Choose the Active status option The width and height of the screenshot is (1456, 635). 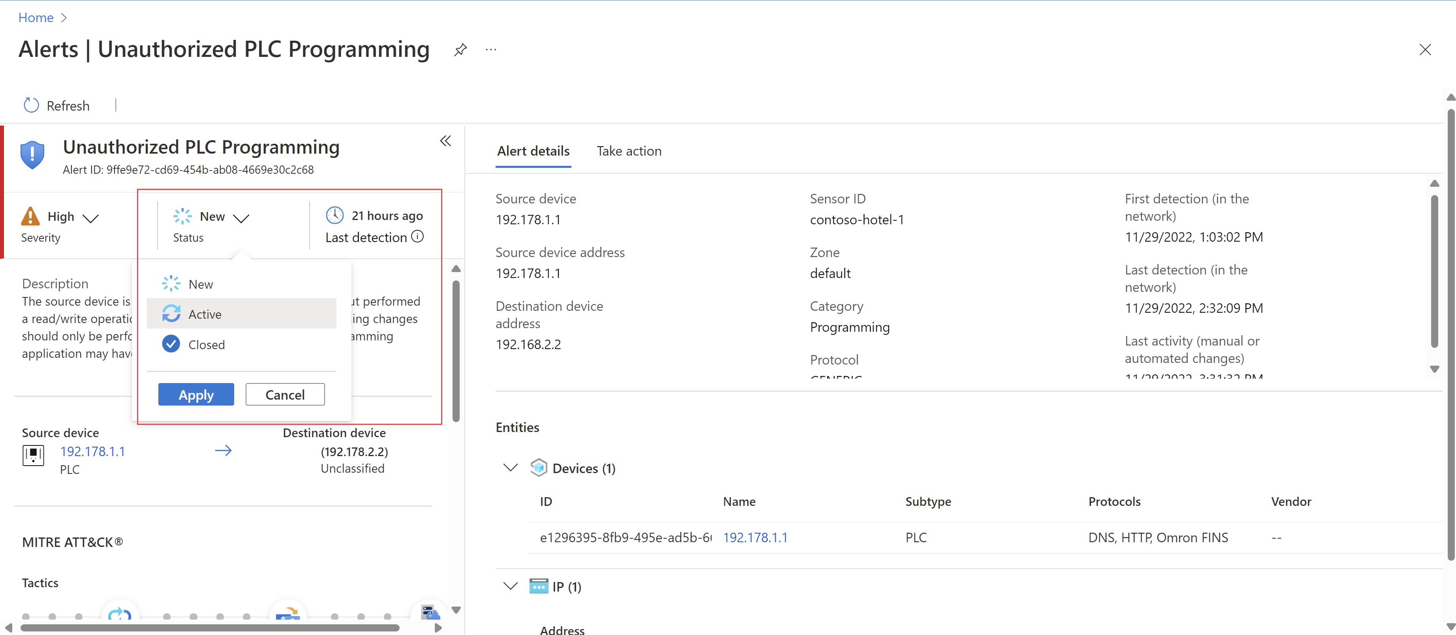[205, 314]
